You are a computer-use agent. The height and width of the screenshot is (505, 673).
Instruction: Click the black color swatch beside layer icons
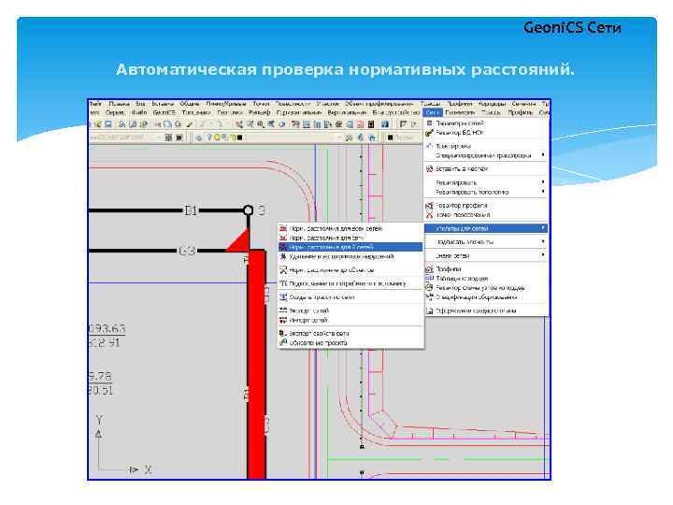(240, 137)
